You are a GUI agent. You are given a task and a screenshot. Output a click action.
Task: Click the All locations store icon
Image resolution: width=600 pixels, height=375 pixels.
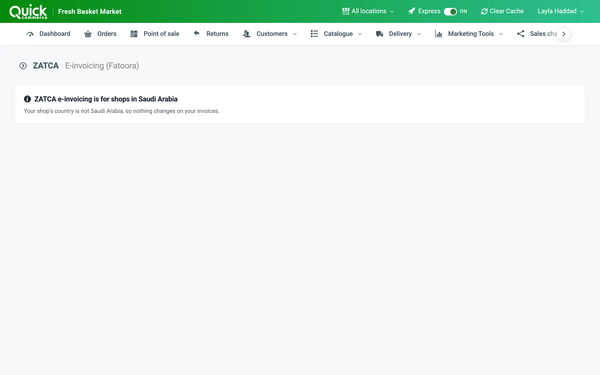point(346,11)
